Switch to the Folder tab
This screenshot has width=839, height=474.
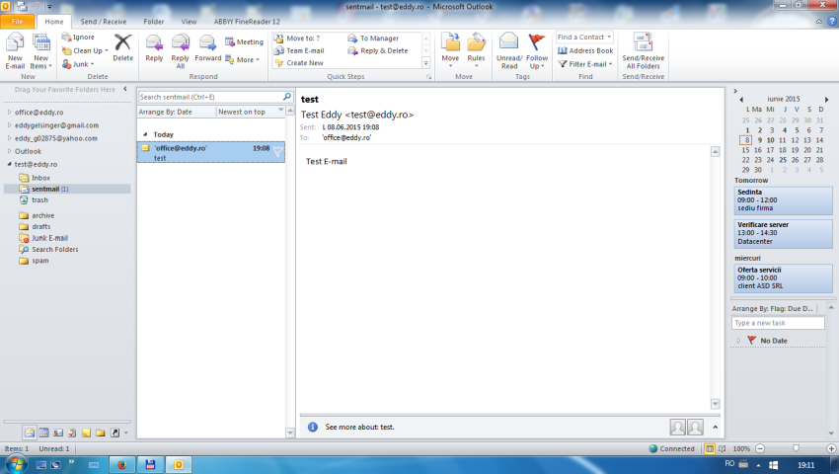pyautogui.click(x=154, y=22)
